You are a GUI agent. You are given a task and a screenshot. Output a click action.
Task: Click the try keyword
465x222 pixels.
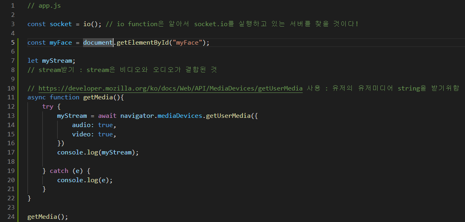pos(48,107)
